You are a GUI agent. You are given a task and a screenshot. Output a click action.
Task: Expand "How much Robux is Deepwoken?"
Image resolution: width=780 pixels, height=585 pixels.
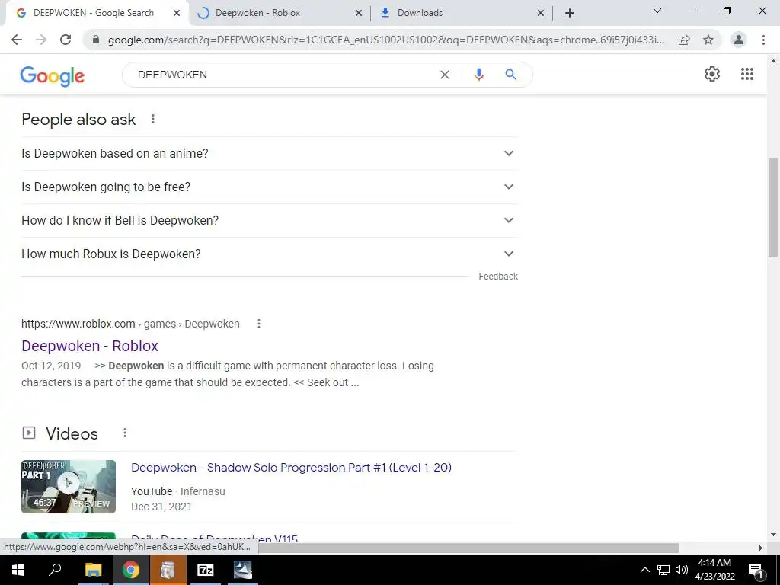pos(270,254)
